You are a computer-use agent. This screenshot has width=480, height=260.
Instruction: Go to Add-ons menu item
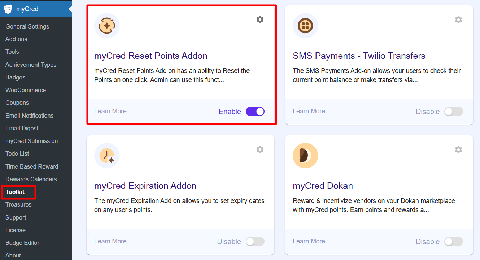pos(16,39)
